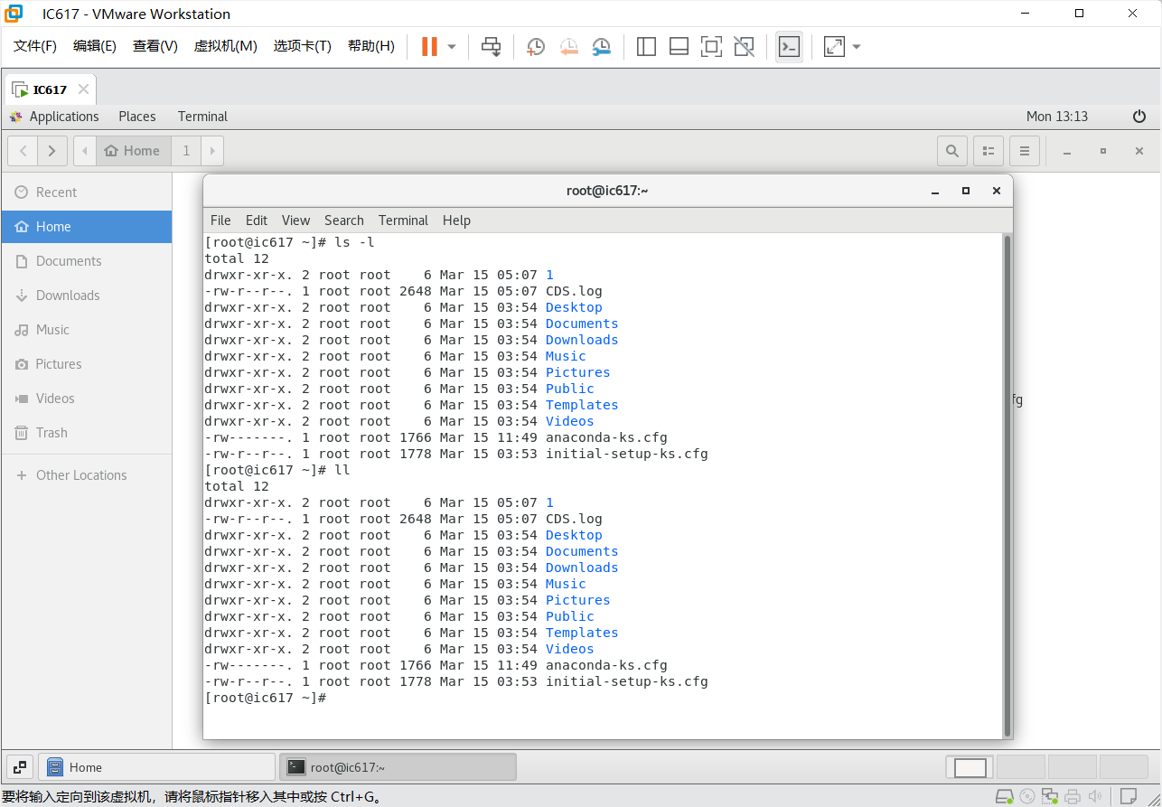Search files with the magnifier button
Image resolution: width=1162 pixels, height=807 pixels.
pos(952,151)
